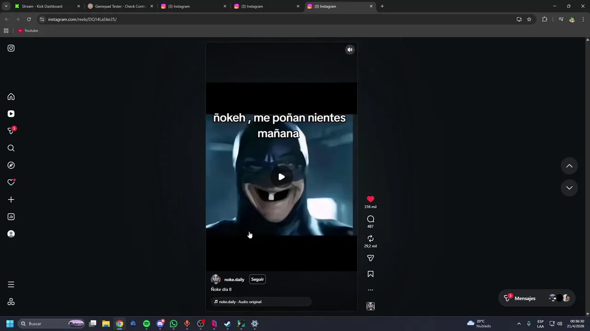Open the Chrome extensions puzzle icon
590x331 pixels.
click(x=544, y=19)
